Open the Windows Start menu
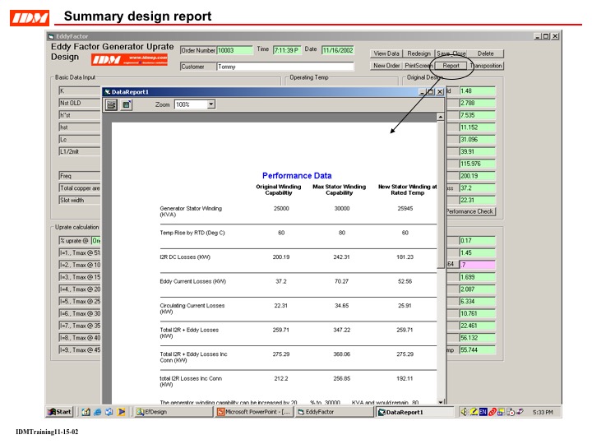The image size is (592, 444). point(60,411)
